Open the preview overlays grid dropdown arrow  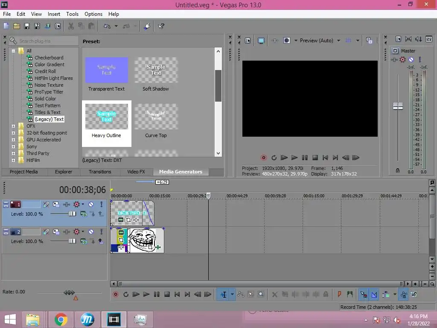(358, 41)
